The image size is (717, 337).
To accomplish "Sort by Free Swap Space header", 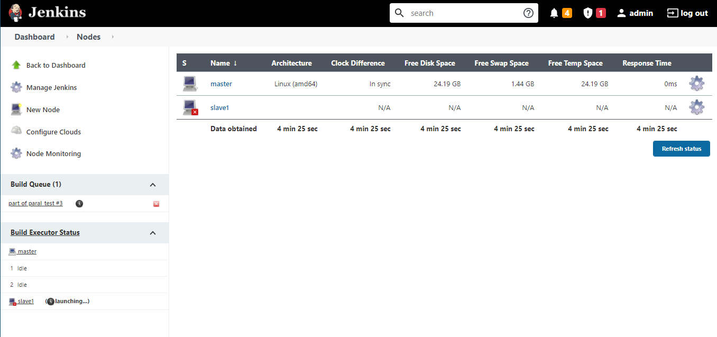I will (501, 63).
